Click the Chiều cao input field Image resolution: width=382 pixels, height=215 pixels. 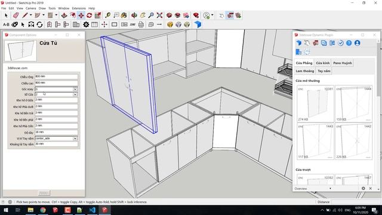[56, 83]
